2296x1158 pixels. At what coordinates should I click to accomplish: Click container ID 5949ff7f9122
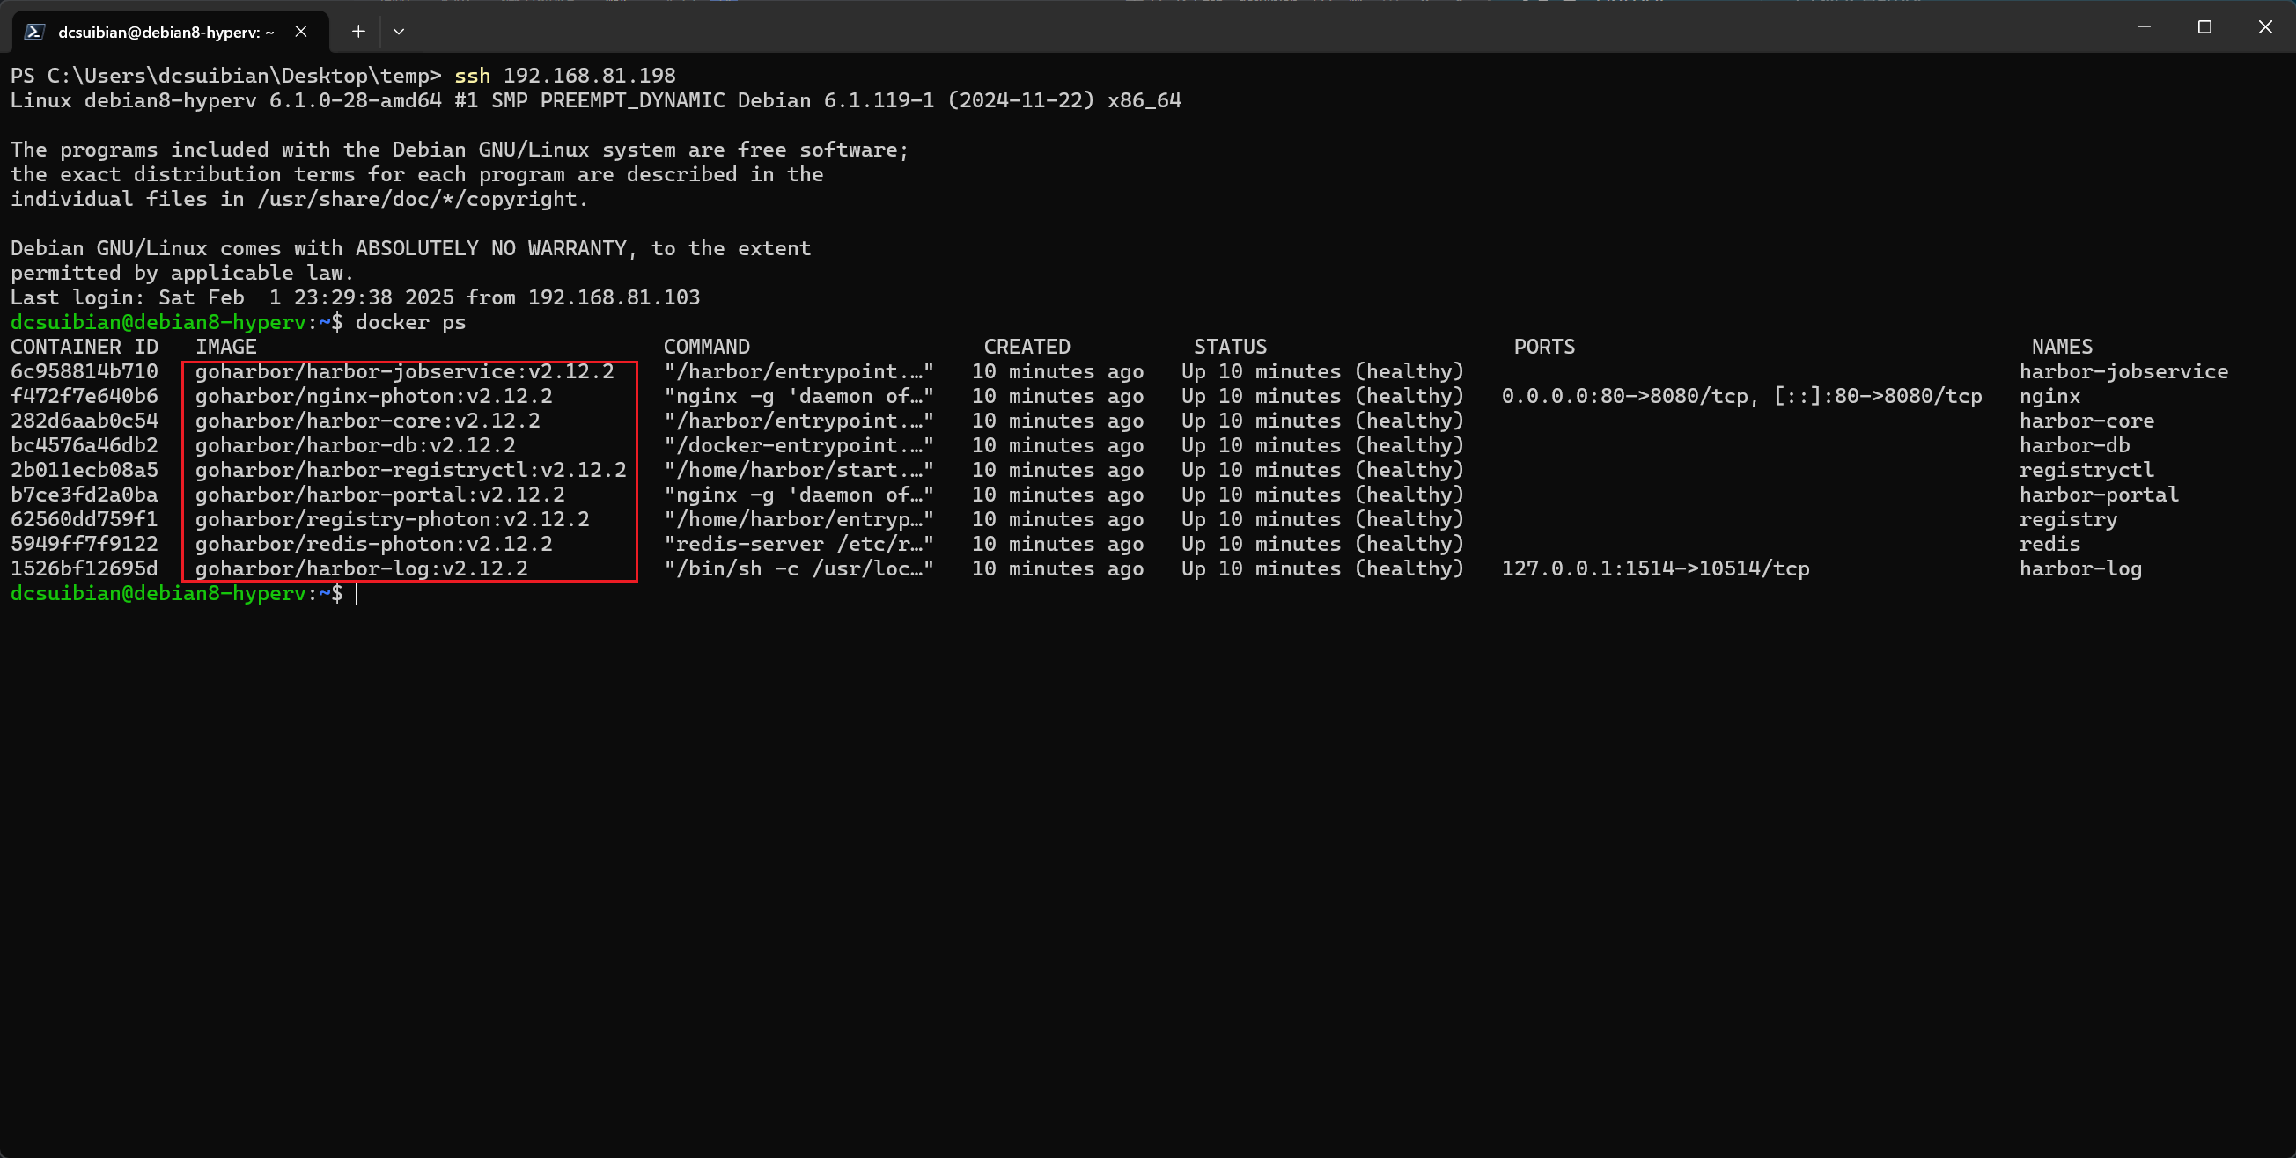[85, 545]
